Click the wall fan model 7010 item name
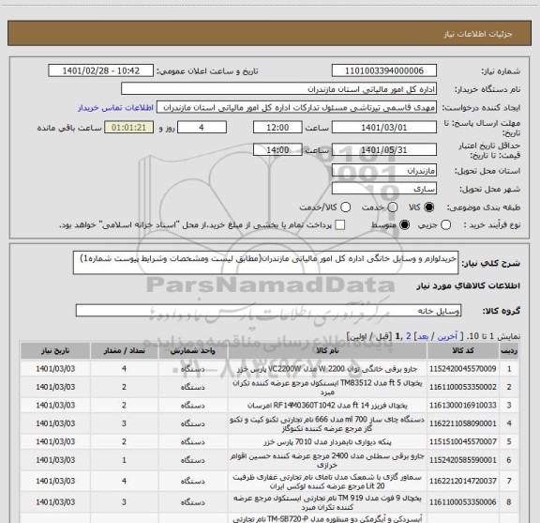The width and height of the screenshot is (540, 523). pos(327,441)
